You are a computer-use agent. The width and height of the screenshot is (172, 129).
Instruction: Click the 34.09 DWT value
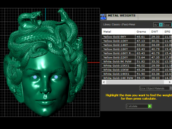pyautogui.click(x=156, y=45)
